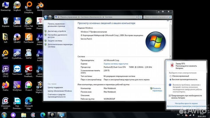Expand the arrow after Система и безопасность breadcrumb

coord(103,17)
